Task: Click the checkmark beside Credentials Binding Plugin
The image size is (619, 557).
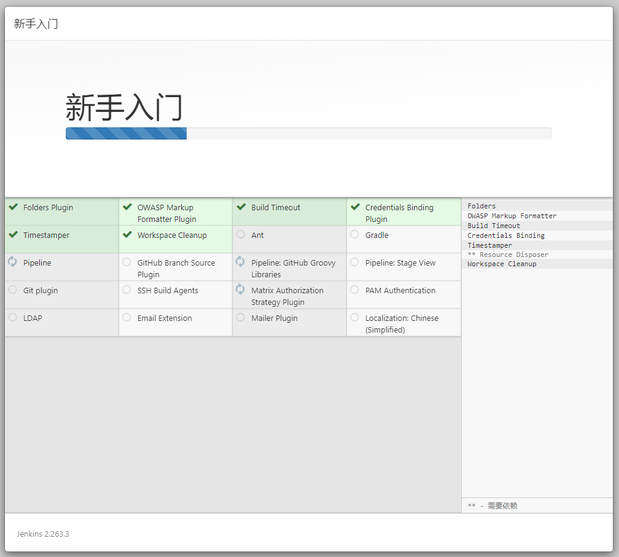Action: 356,207
